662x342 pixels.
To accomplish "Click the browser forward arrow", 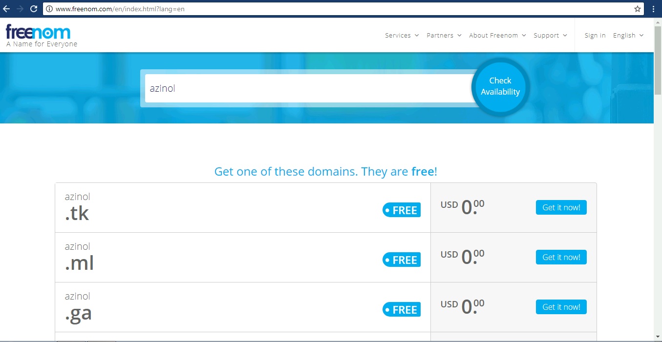I will tap(20, 9).
